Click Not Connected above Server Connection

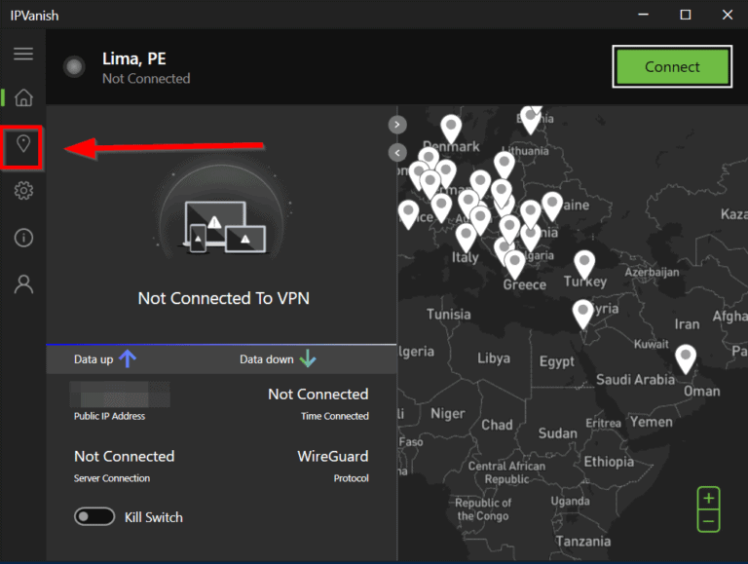coord(124,456)
